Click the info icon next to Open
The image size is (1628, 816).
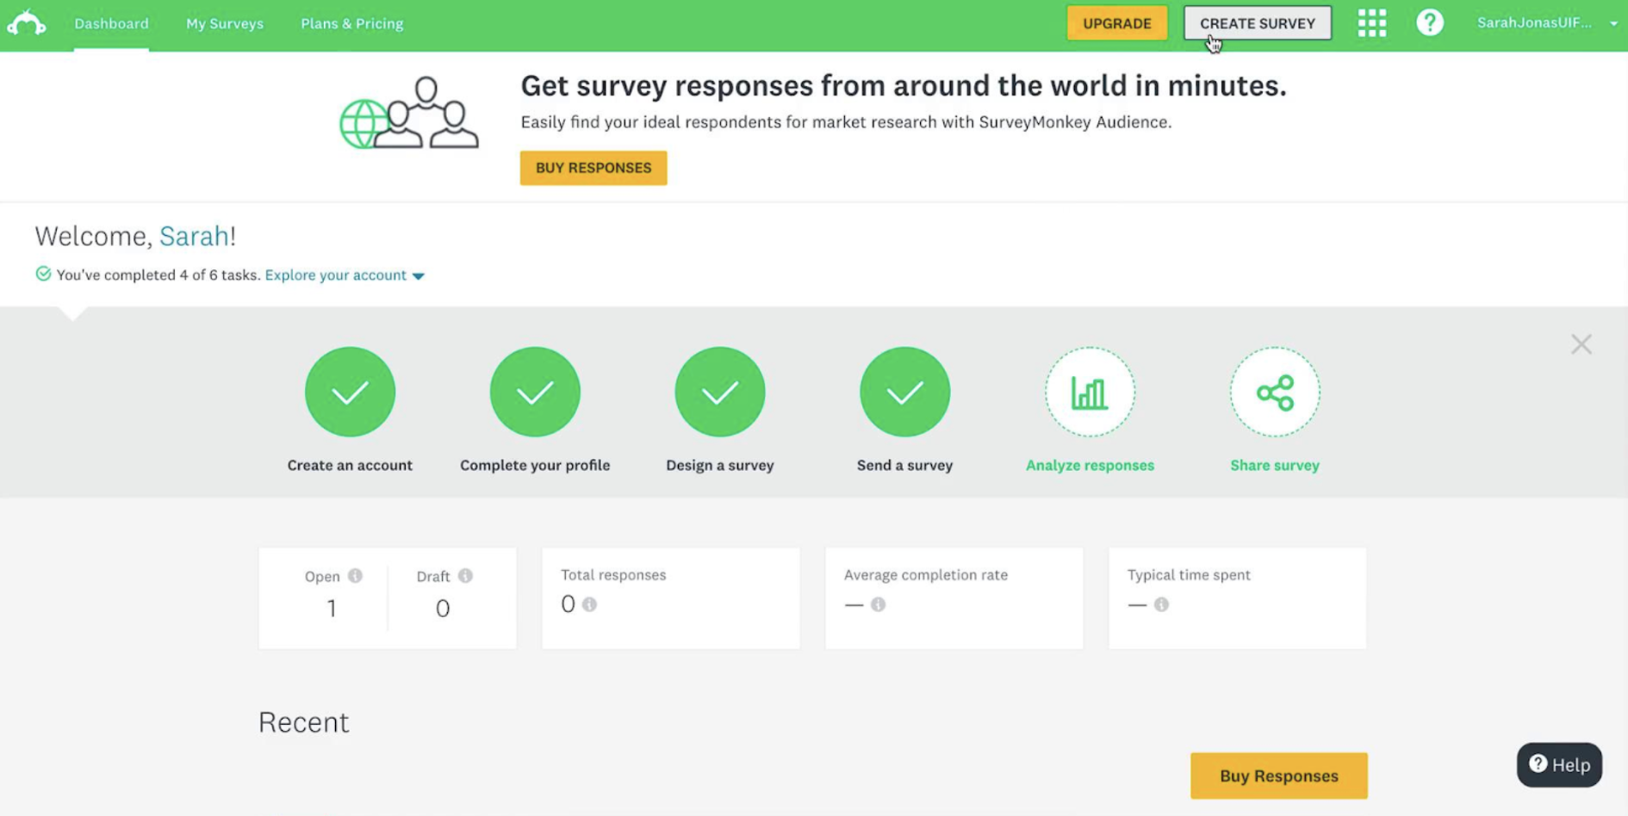coord(355,576)
